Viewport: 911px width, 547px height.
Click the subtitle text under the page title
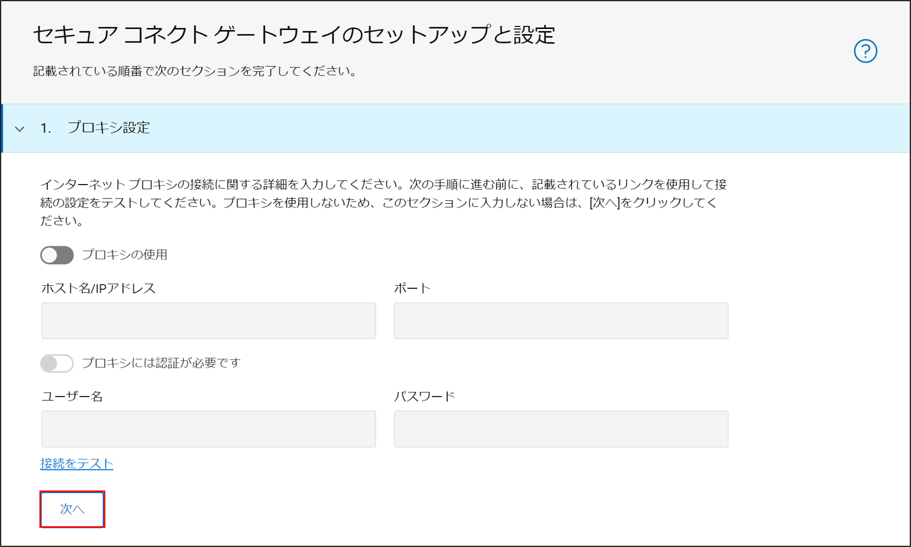tap(196, 71)
